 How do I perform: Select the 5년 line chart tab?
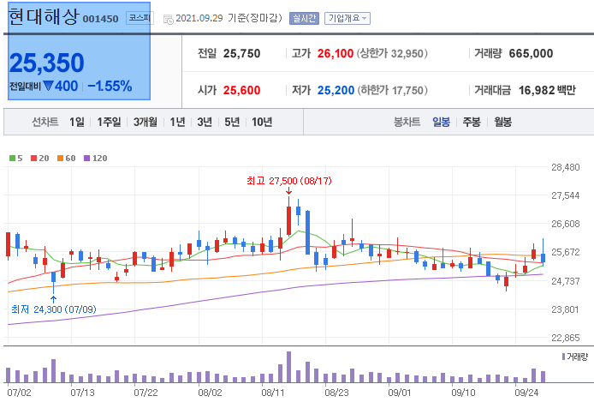pos(232,122)
